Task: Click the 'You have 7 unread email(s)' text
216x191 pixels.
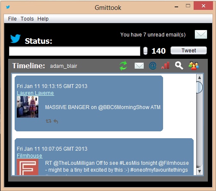Action: coord(153,35)
